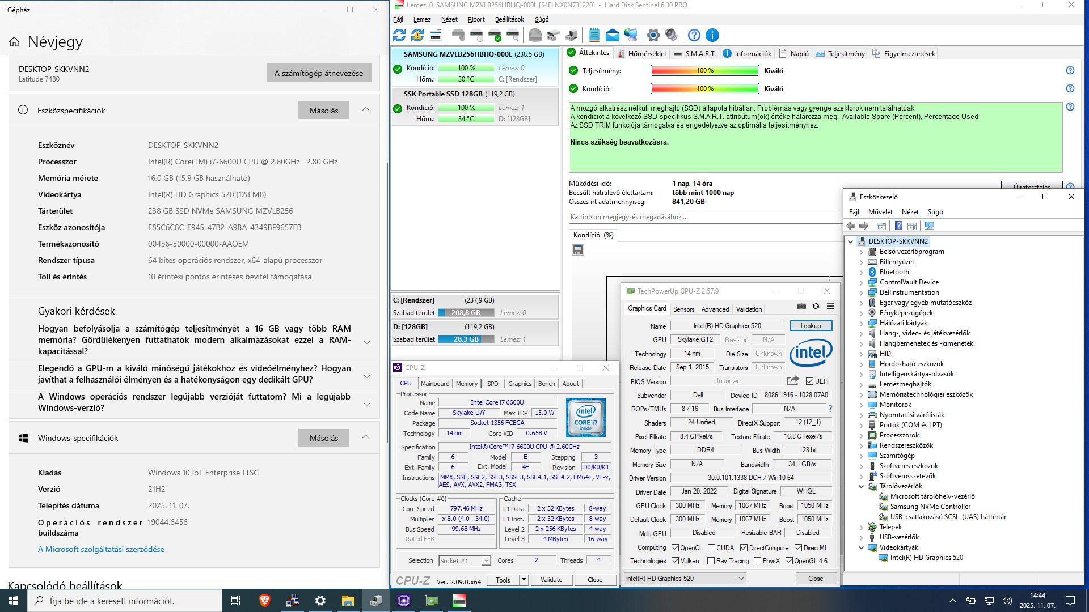Viewport: 1089px width, 612px height.
Task: Click GPU-Z hamburger menu icon
Action: (830, 306)
